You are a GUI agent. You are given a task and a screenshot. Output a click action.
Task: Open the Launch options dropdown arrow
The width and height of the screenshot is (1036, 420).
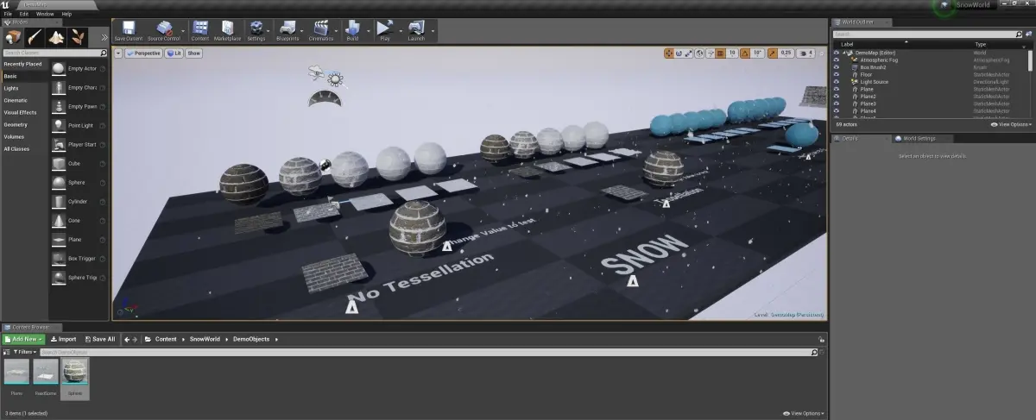click(x=431, y=31)
